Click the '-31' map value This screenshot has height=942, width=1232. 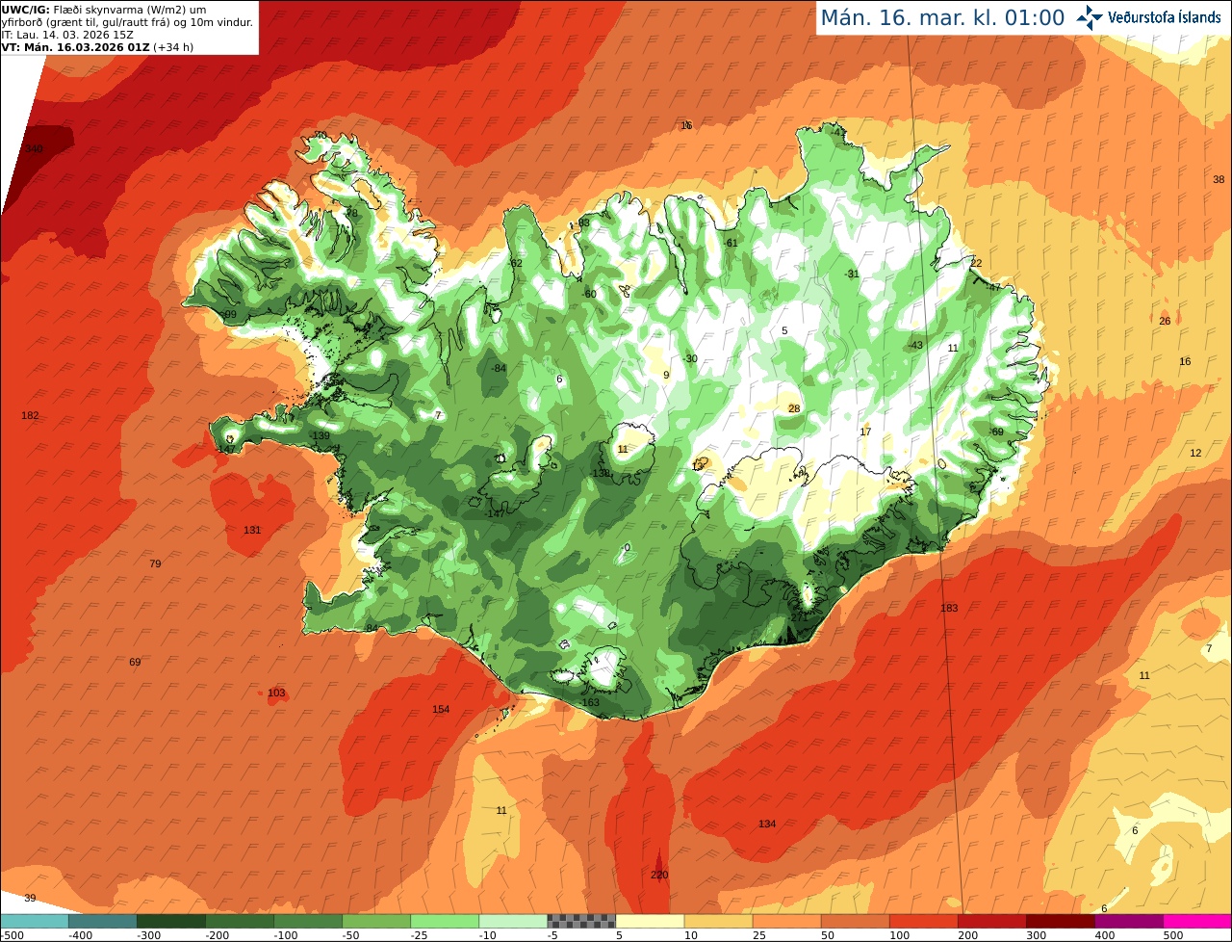852,275
